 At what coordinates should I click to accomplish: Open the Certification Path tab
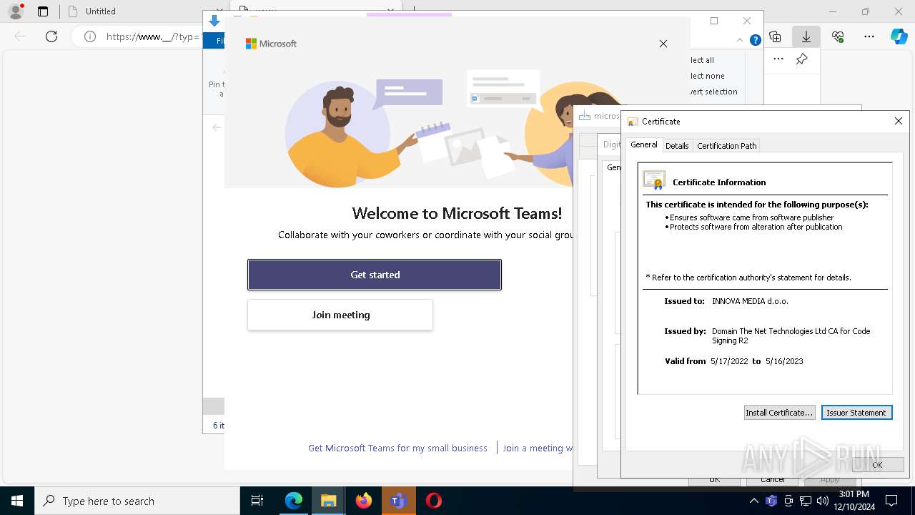tap(726, 145)
